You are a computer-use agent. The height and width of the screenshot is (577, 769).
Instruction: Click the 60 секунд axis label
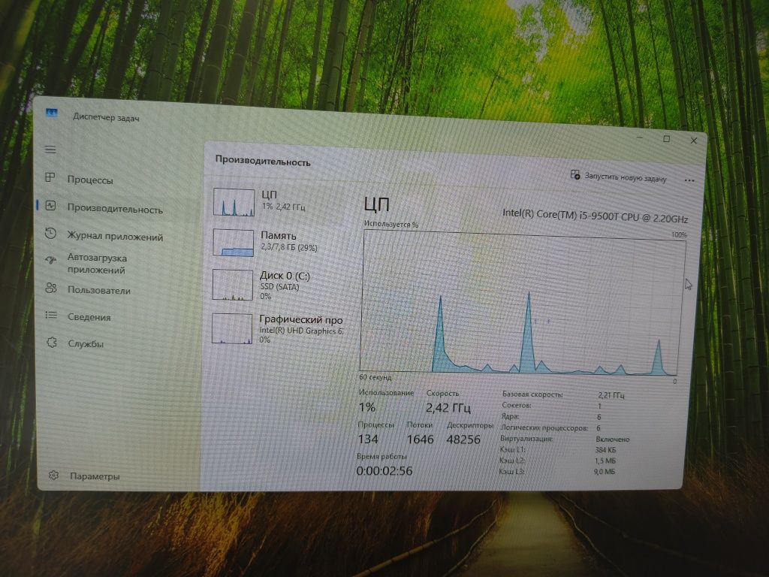point(375,377)
